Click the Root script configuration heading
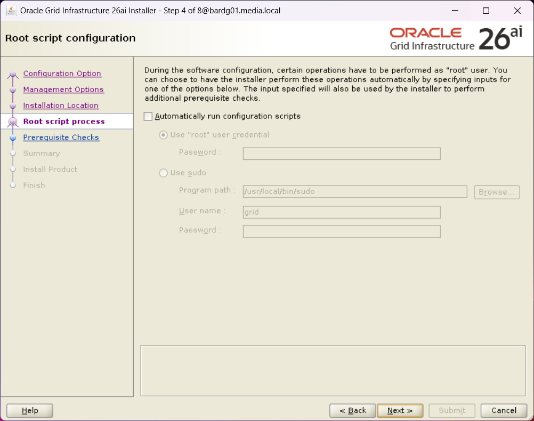The image size is (534, 421). (70, 38)
